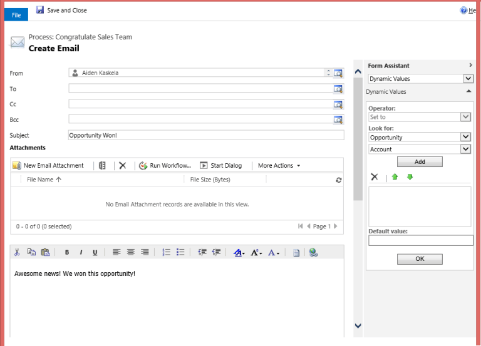Open the Look for Opportunity dropdown

[465, 137]
